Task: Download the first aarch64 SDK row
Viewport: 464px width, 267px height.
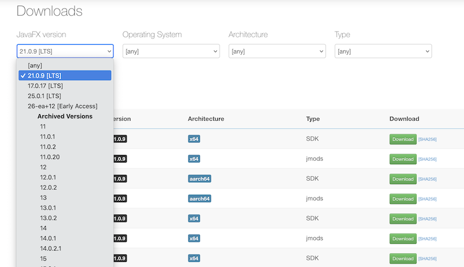Action: pos(402,179)
